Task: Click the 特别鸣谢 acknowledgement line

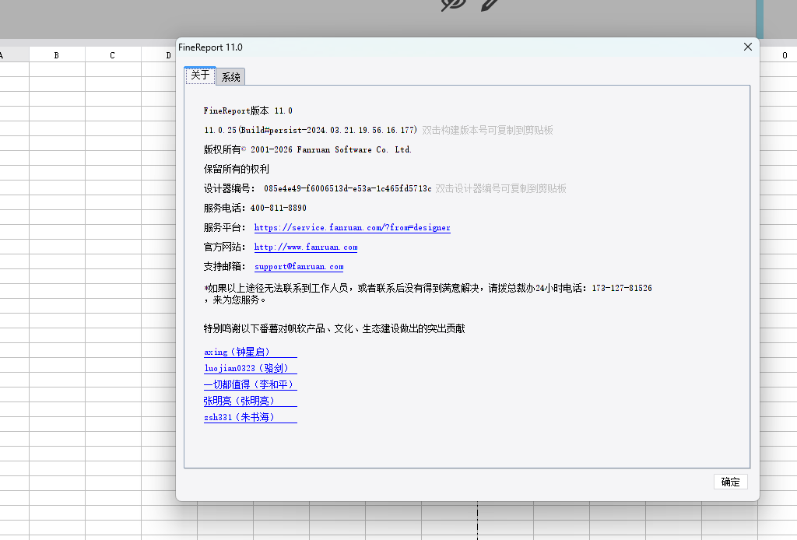Action: pos(335,328)
